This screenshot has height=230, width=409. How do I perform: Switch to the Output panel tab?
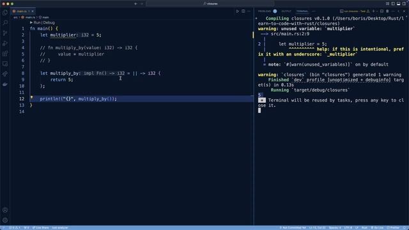286,11
